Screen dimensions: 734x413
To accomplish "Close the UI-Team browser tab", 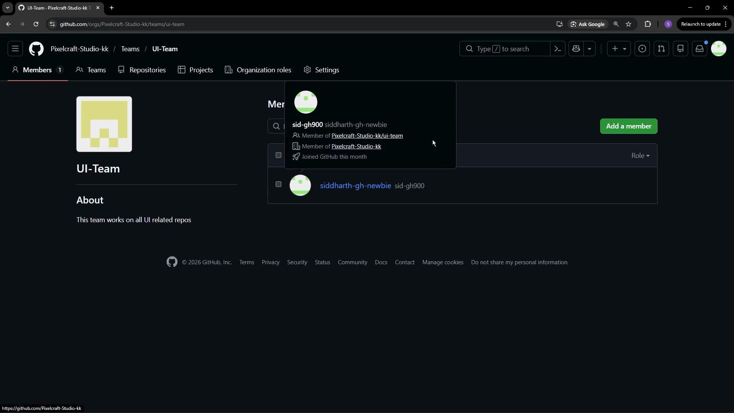I will (98, 8).
